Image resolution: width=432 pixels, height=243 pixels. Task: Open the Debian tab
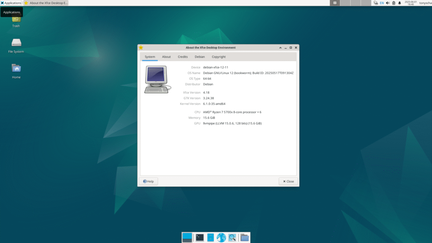(x=200, y=57)
